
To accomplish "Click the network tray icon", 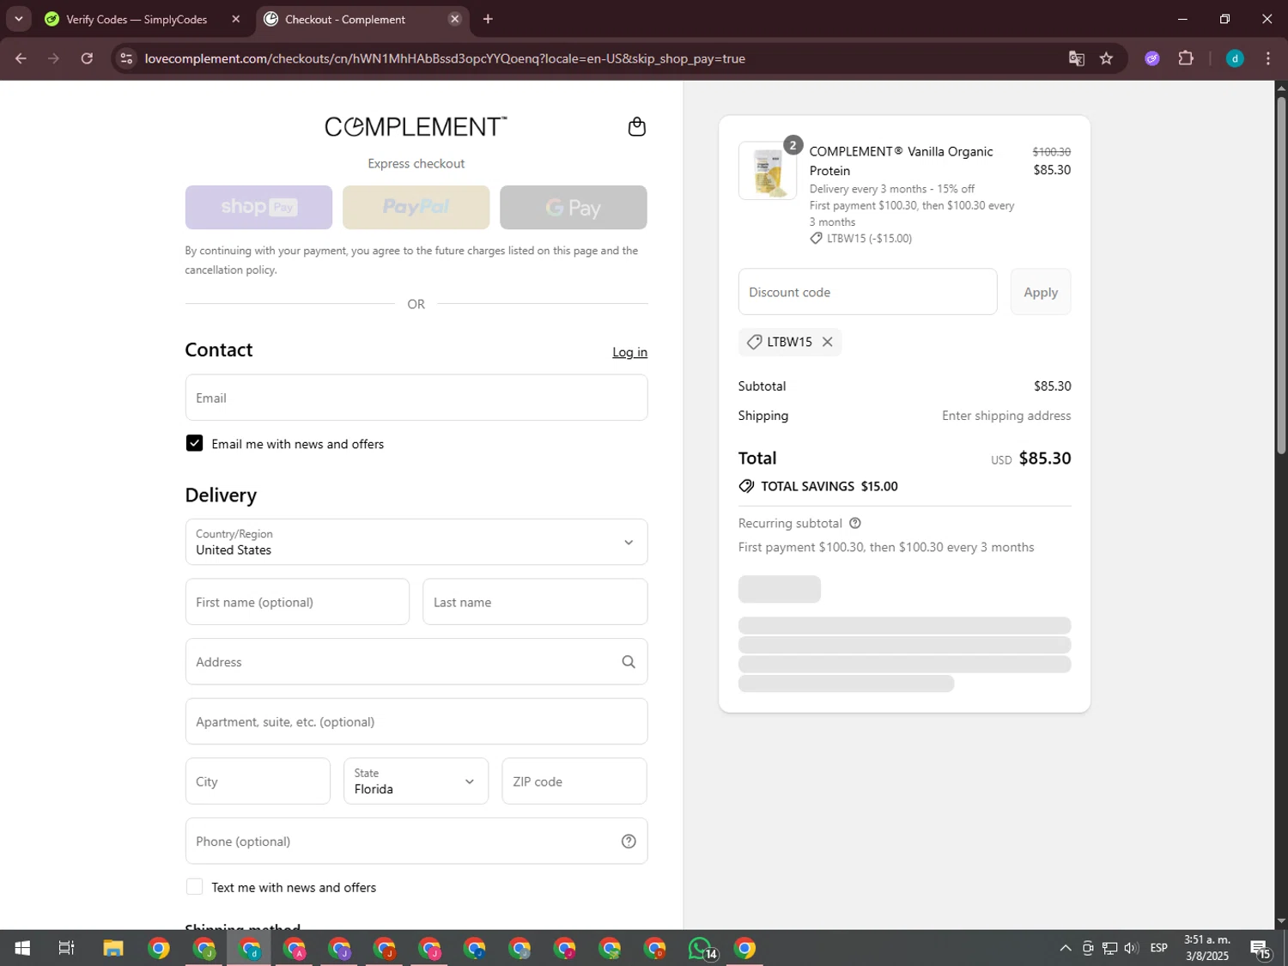I will 1109,948.
